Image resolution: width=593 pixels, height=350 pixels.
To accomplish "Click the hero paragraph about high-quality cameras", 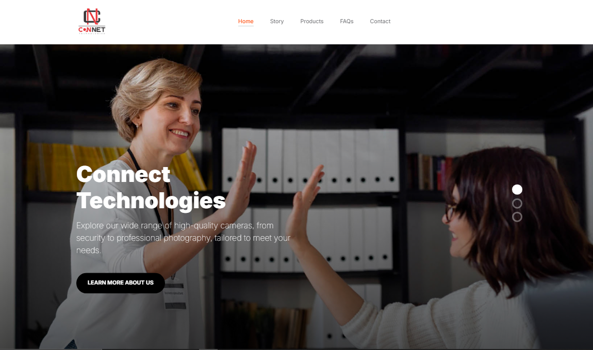I will (x=184, y=238).
